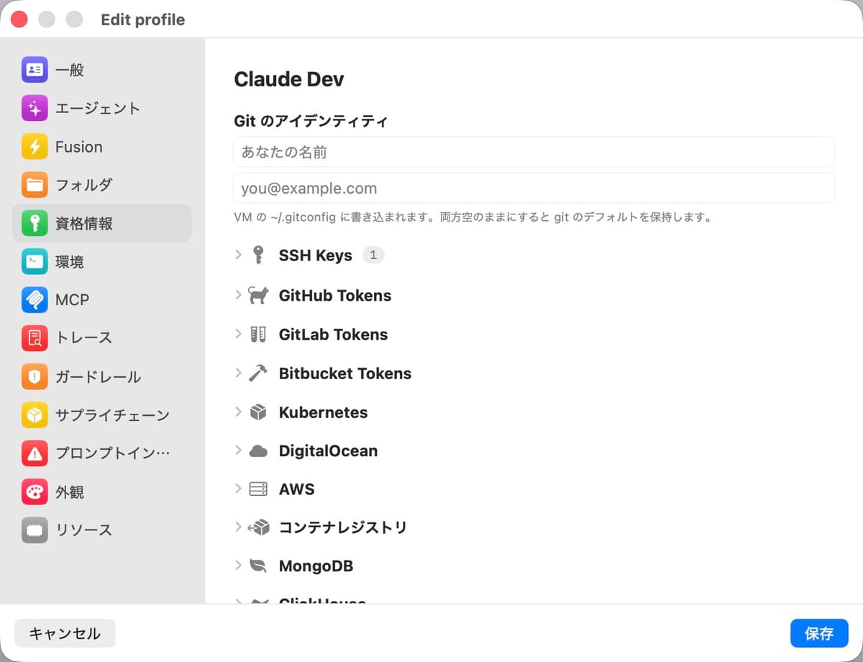Click the Fusion lightning bolt icon

click(35, 147)
